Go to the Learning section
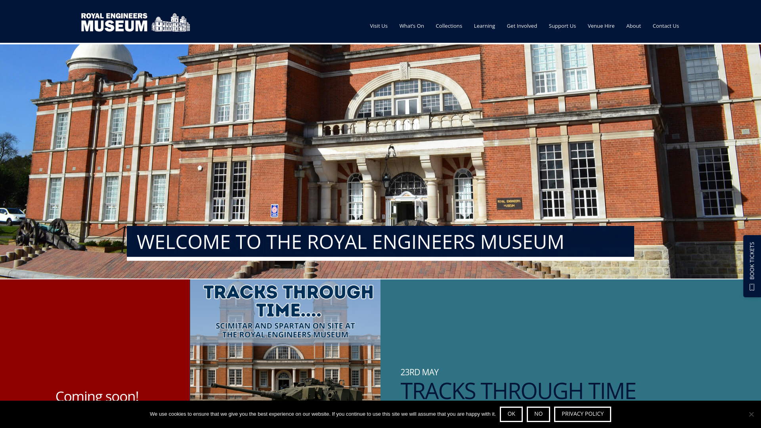761x428 pixels. click(x=484, y=26)
